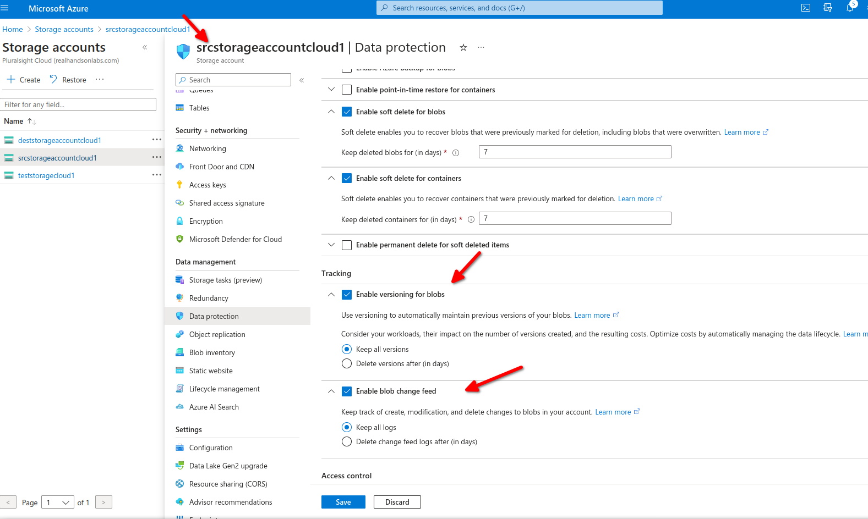Uncheck Enable versioning for blobs
Viewport: 868px width, 519px height.
[347, 295]
